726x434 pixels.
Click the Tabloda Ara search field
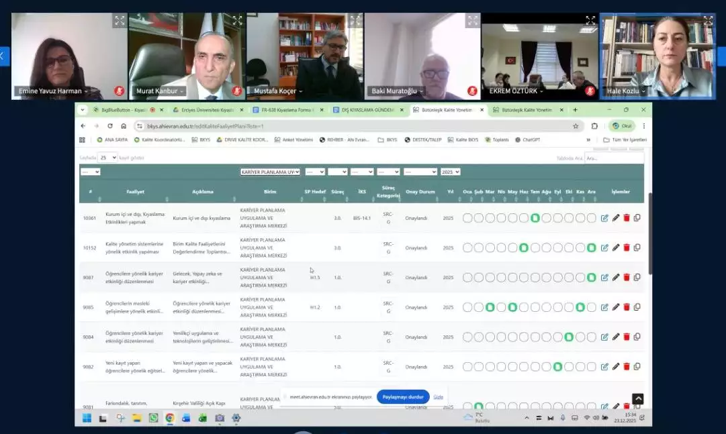click(613, 158)
